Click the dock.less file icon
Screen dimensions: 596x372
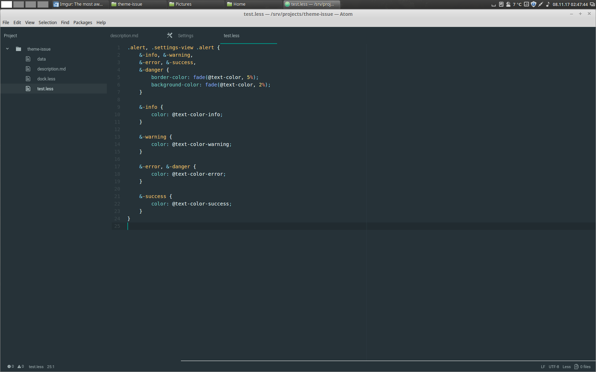28,79
